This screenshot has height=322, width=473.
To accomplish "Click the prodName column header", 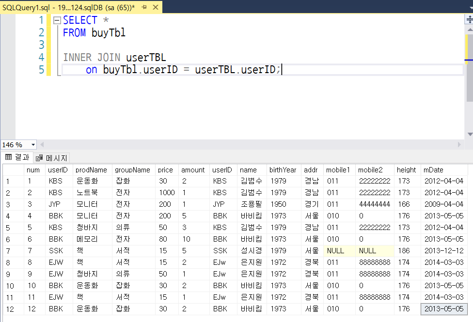I will pos(92,170).
